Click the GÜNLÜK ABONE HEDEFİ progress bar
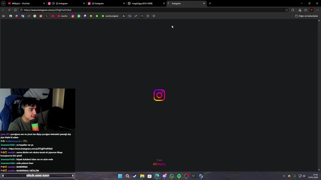The image size is (321, 180). [x=38, y=176]
